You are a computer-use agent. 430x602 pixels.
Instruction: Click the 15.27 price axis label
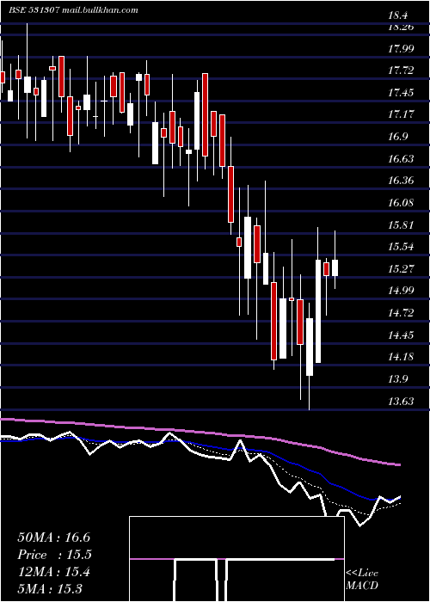401,269
